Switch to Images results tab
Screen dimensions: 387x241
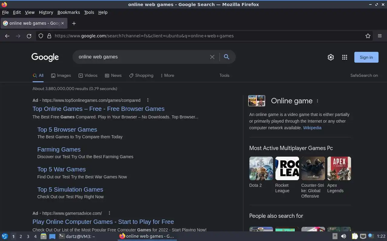[61, 76]
